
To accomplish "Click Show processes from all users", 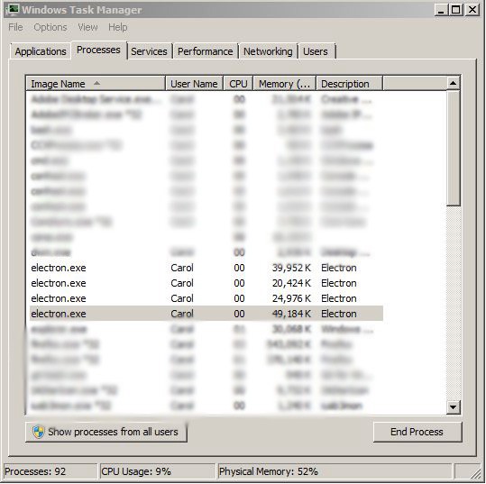I will coord(106,432).
